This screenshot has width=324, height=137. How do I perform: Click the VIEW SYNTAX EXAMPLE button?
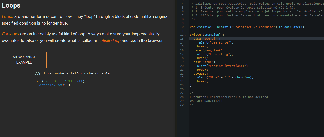(24, 60)
